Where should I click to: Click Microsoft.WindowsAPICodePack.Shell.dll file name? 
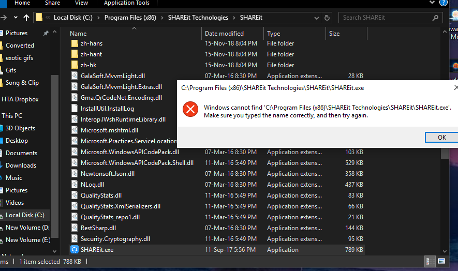click(137, 163)
